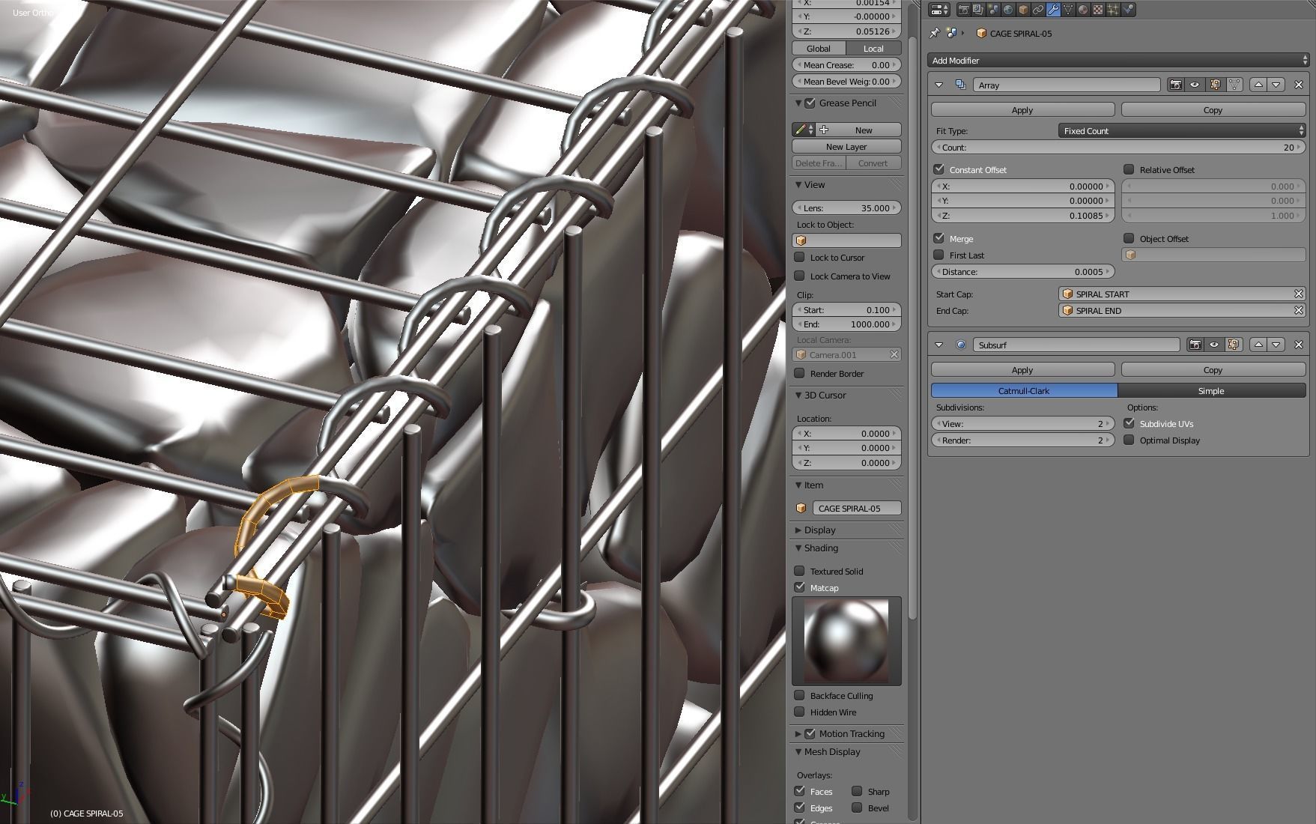Screen dimensions: 1316x824
Task: Move the Array modifier down
Action: click(x=1276, y=85)
